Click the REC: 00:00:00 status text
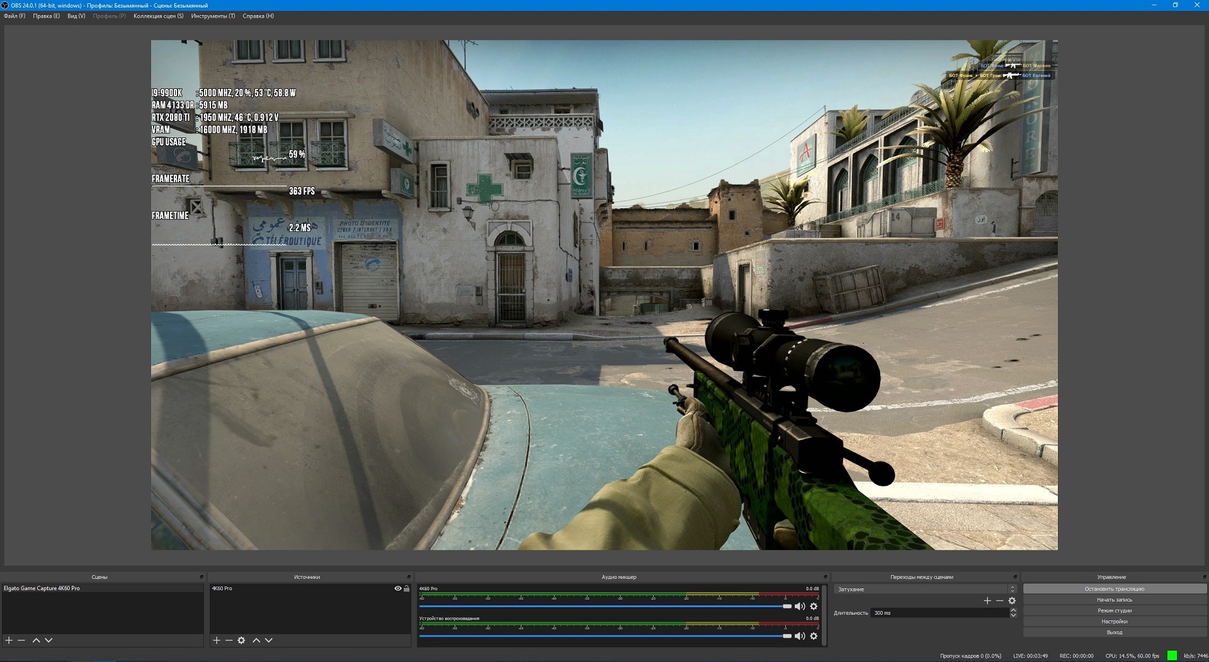 [x=1076, y=656]
